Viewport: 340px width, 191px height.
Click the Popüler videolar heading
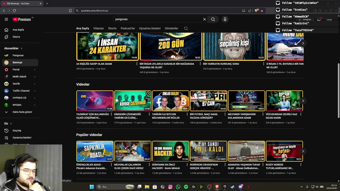[89, 135]
